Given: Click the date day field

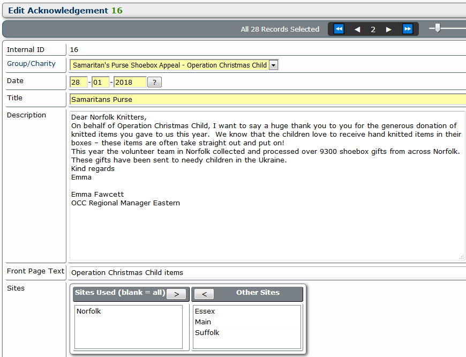Looking at the screenshot, I should coord(78,82).
